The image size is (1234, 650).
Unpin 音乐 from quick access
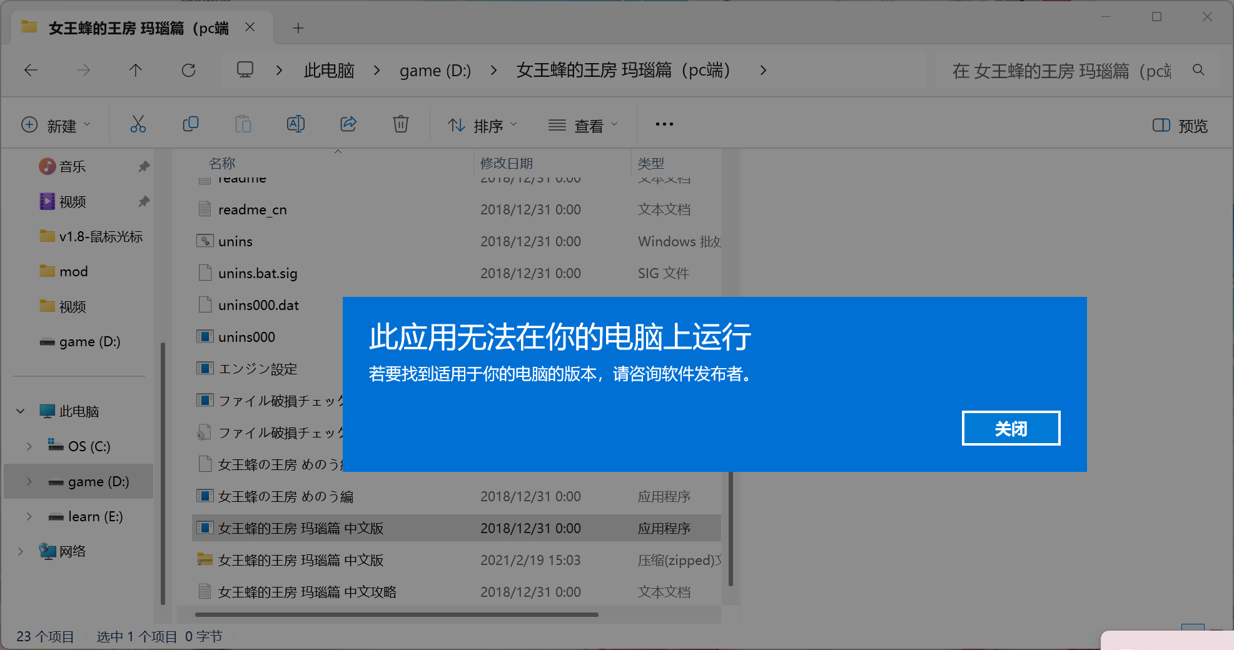click(x=143, y=166)
